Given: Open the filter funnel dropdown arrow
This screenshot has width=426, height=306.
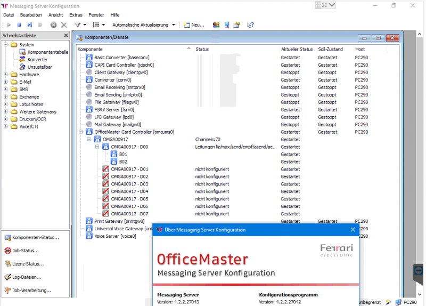Looking at the screenshot, I should point(85,25).
